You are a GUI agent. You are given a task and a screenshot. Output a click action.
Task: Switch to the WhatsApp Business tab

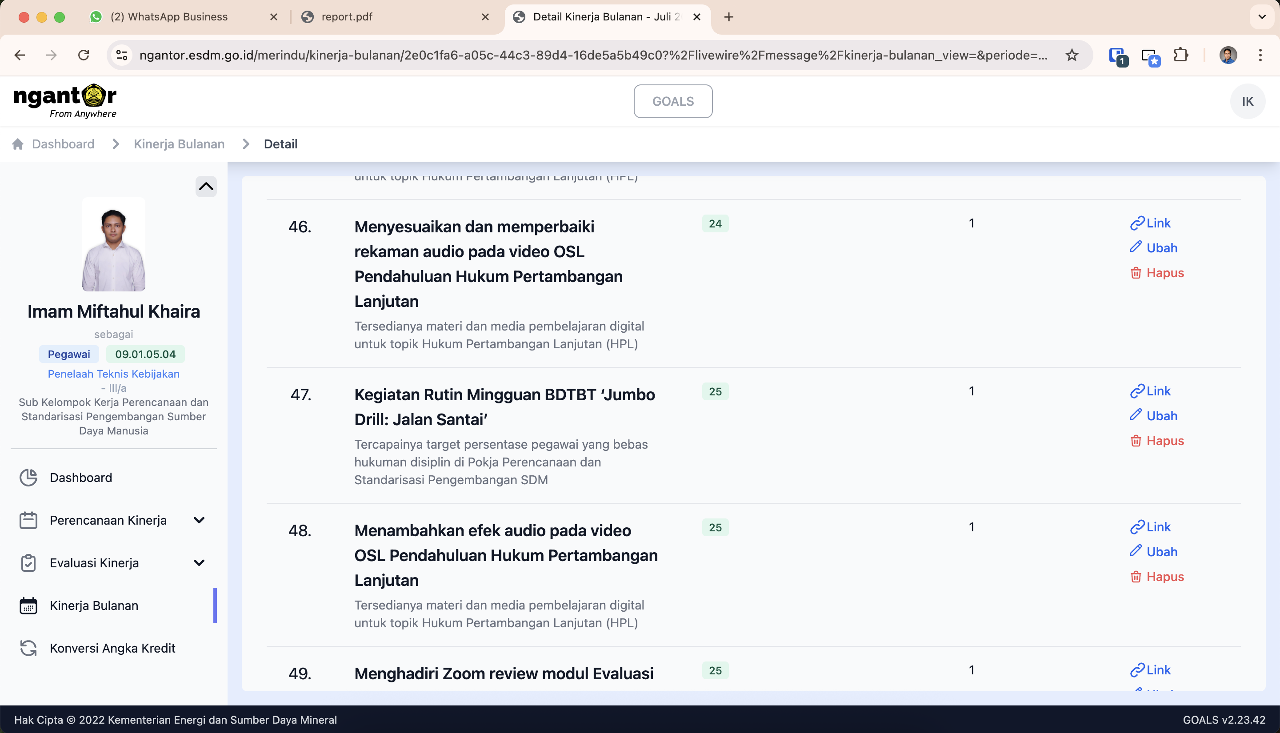(x=169, y=16)
